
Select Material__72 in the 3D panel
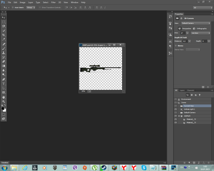click(x=191, y=119)
